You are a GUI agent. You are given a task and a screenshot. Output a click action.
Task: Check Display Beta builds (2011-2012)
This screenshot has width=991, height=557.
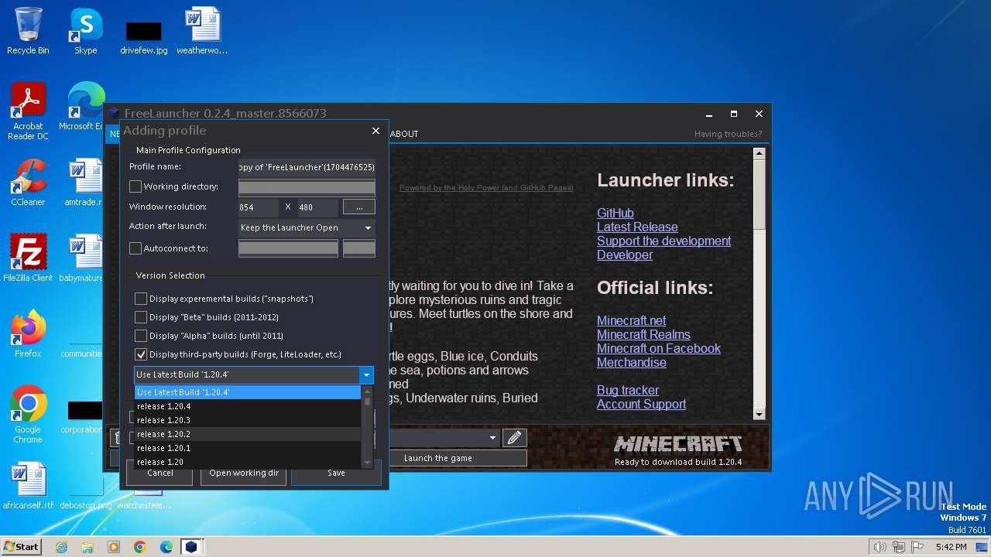point(141,317)
